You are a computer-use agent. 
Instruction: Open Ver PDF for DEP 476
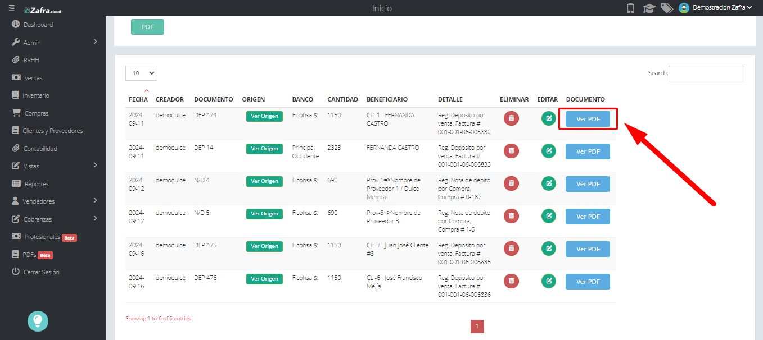(588, 282)
